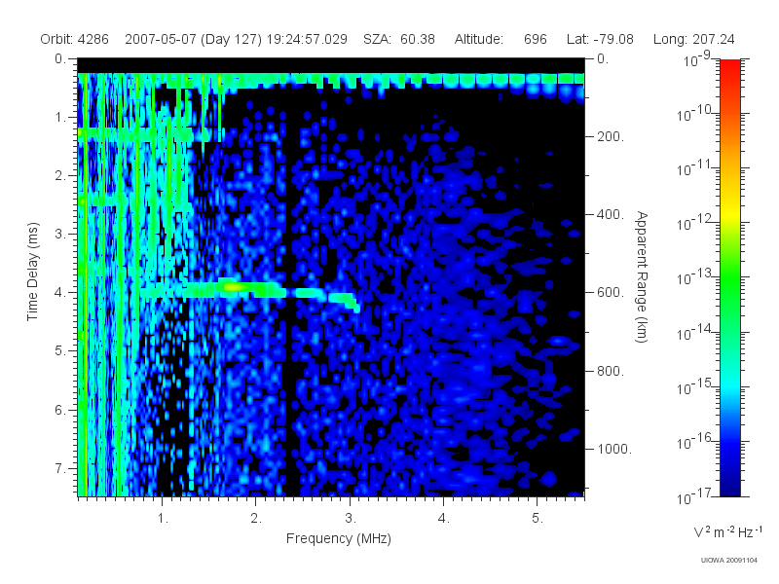Click the 'Time Delay (ms)' axis title

tap(32, 272)
